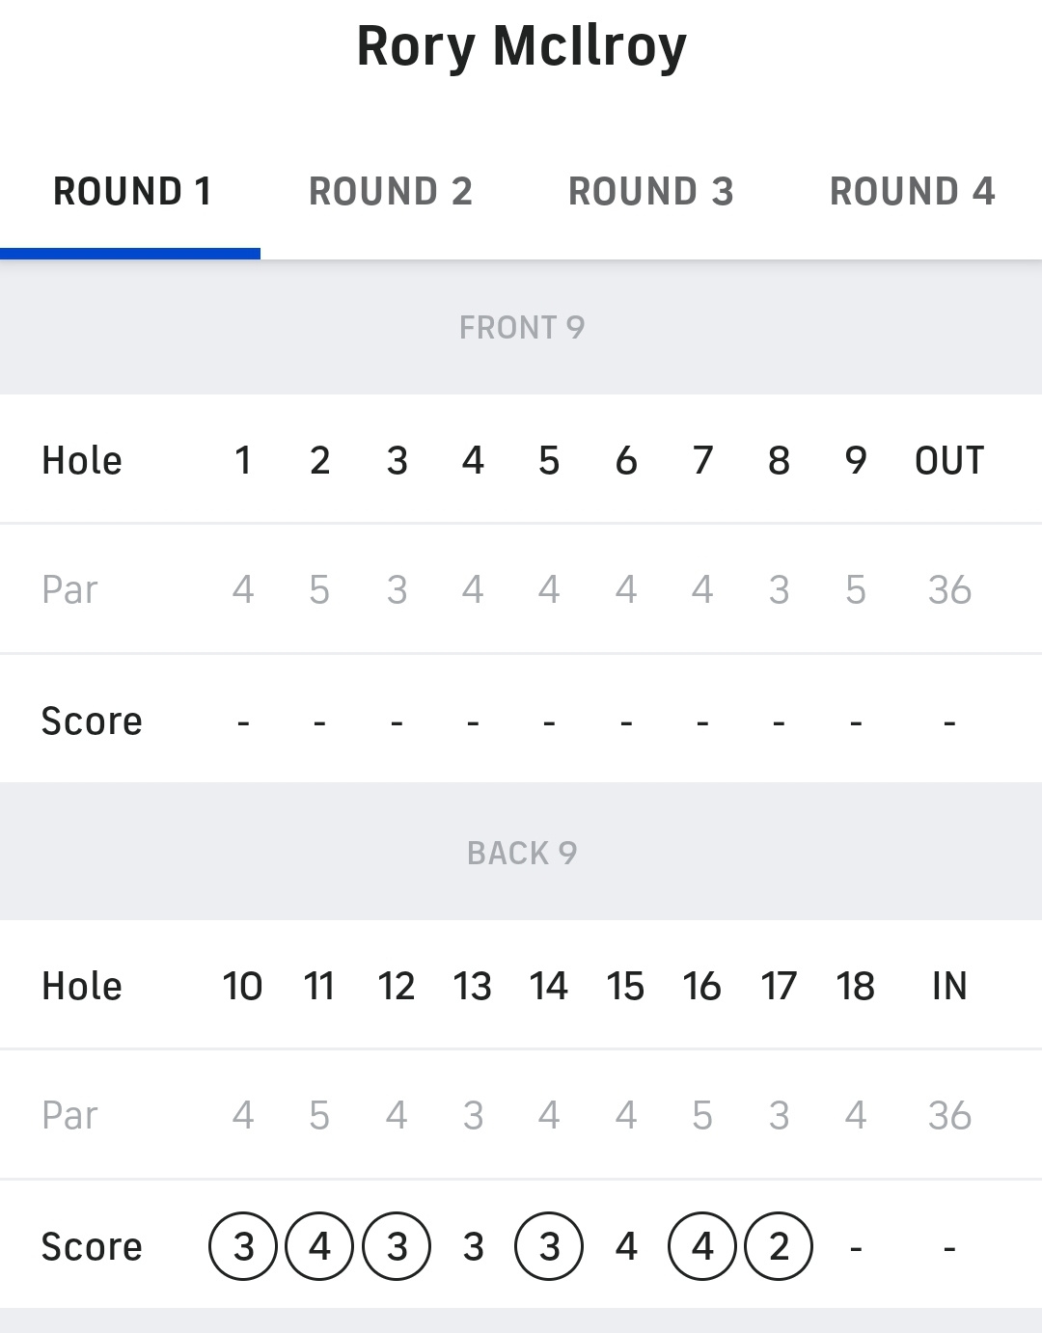Tap the FRONT 9 section header

coord(521,327)
